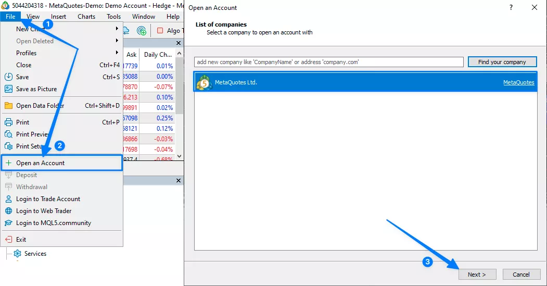The width and height of the screenshot is (547, 286).
Task: Cancel the Open an Account dialog
Action: pos(520,275)
